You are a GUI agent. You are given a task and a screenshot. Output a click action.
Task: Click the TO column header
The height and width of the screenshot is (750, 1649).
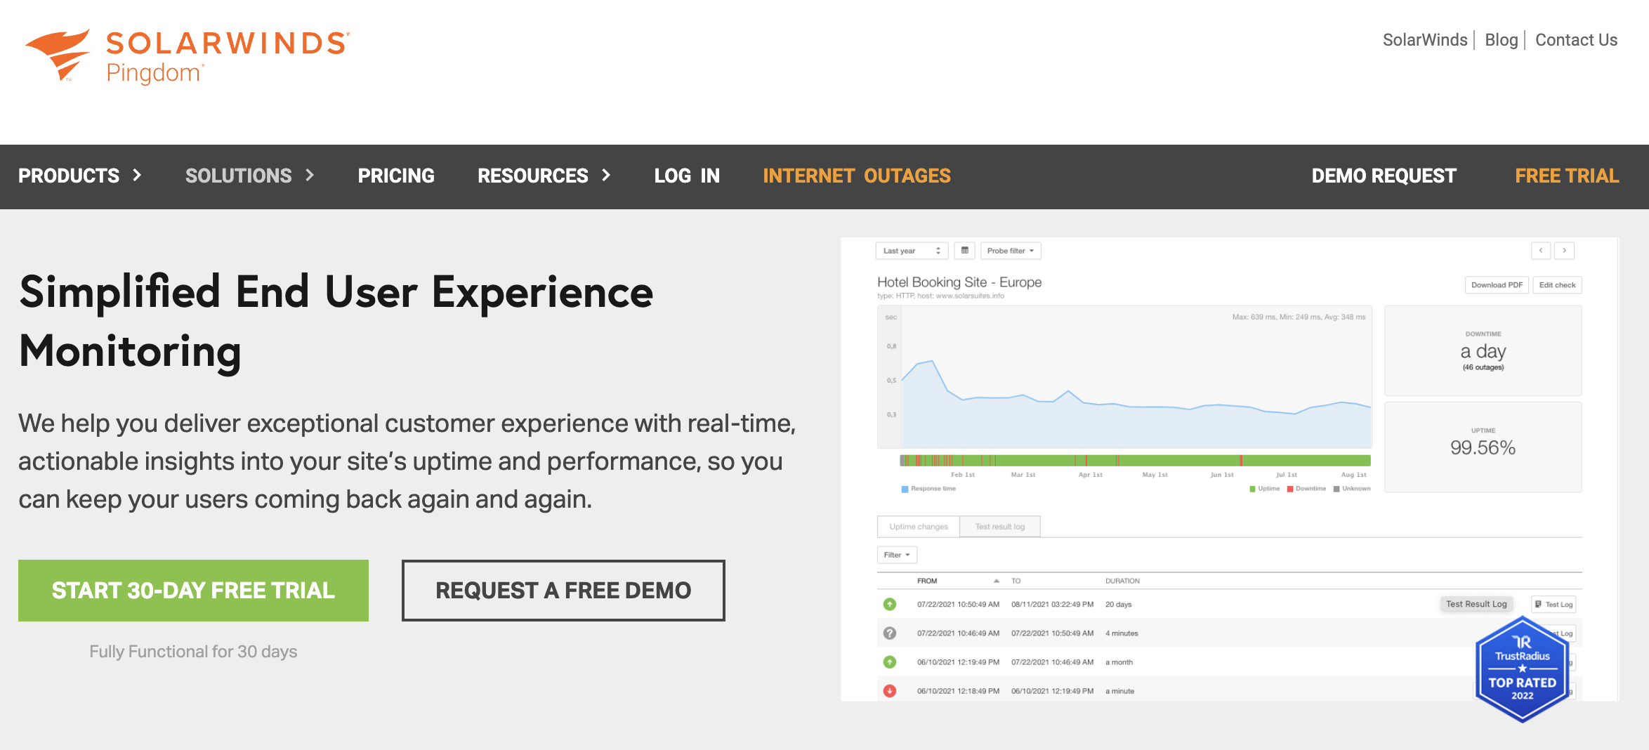1016,581
